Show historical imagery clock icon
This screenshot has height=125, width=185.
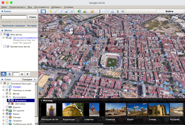(79, 11)
